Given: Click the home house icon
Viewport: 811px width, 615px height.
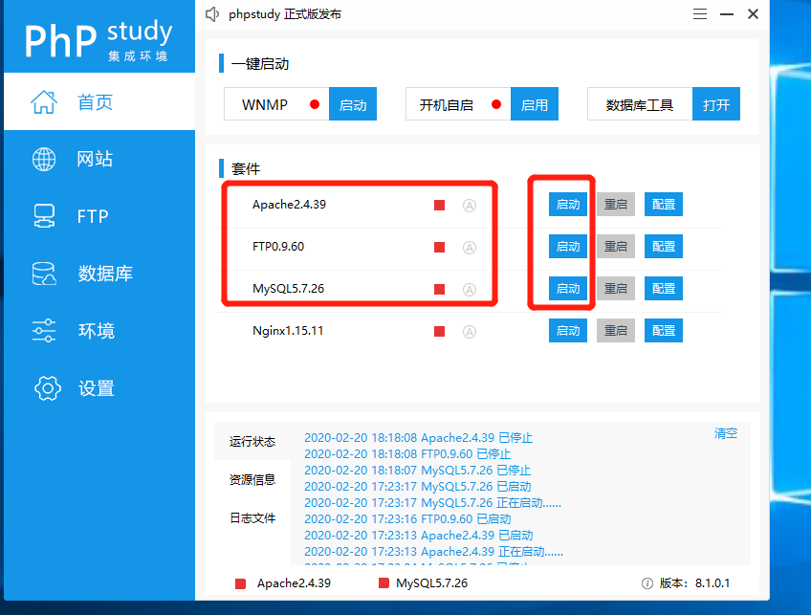Looking at the screenshot, I should pyautogui.click(x=44, y=102).
